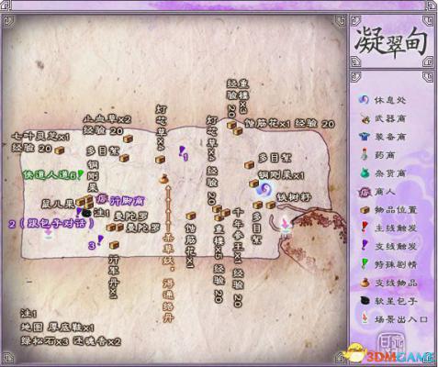The image size is (438, 367).
Task: Click the red 主线触发 exclamation icon
Action: [x=365, y=228]
